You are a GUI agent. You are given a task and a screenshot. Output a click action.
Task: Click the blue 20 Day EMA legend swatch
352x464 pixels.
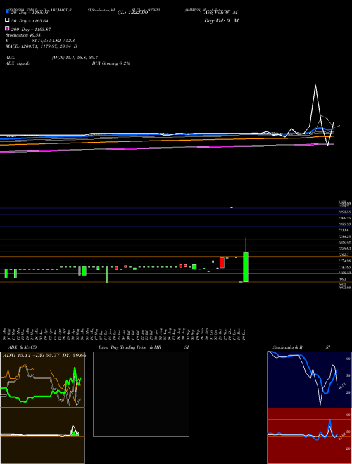[x=7, y=11]
